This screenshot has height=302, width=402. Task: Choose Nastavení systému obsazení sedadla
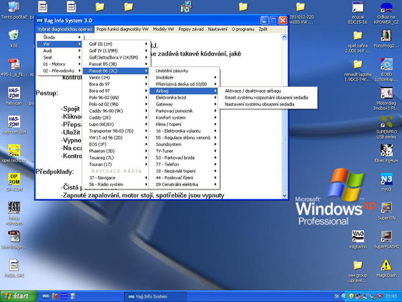(268, 104)
